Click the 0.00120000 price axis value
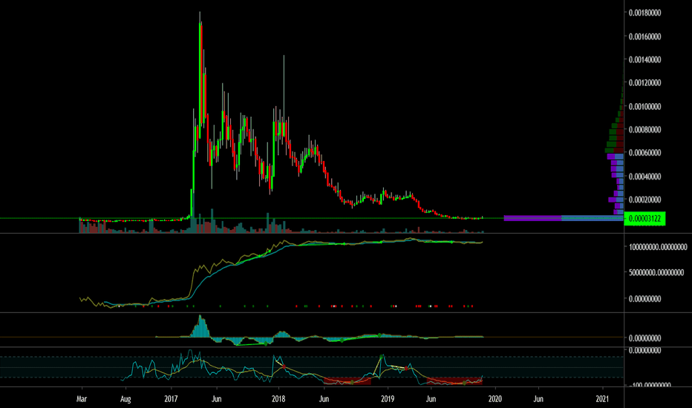 644,83
